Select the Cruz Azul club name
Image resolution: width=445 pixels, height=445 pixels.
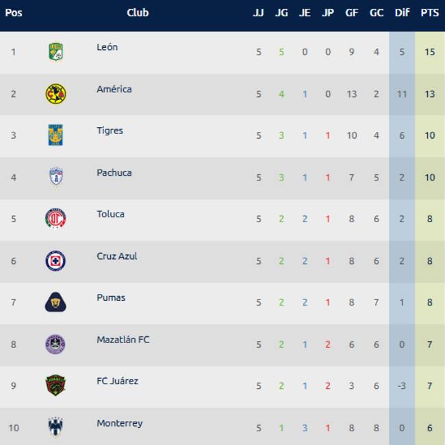pos(116,256)
